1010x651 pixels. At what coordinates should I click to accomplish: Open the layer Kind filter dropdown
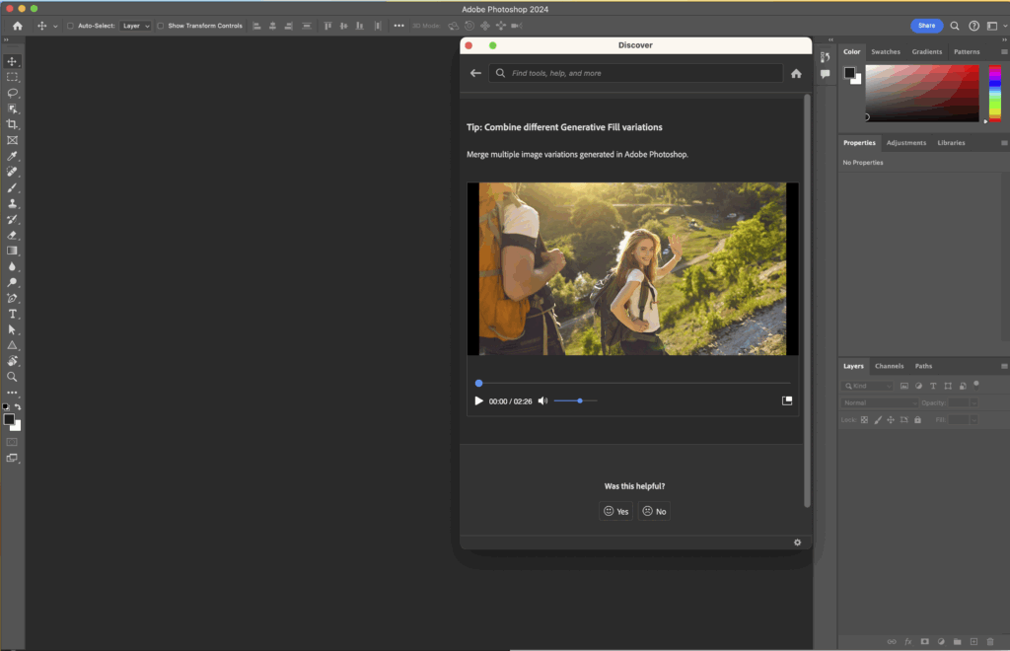[868, 386]
